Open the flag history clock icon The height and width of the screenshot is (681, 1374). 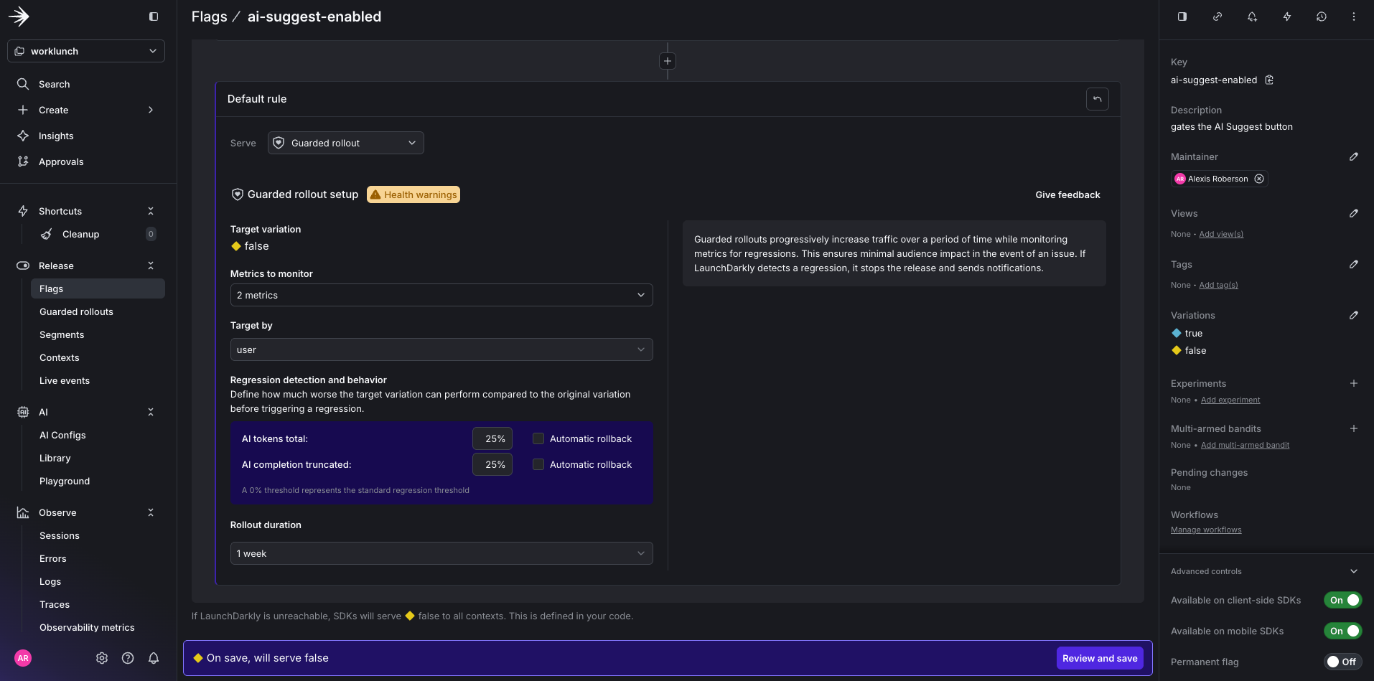click(1321, 17)
